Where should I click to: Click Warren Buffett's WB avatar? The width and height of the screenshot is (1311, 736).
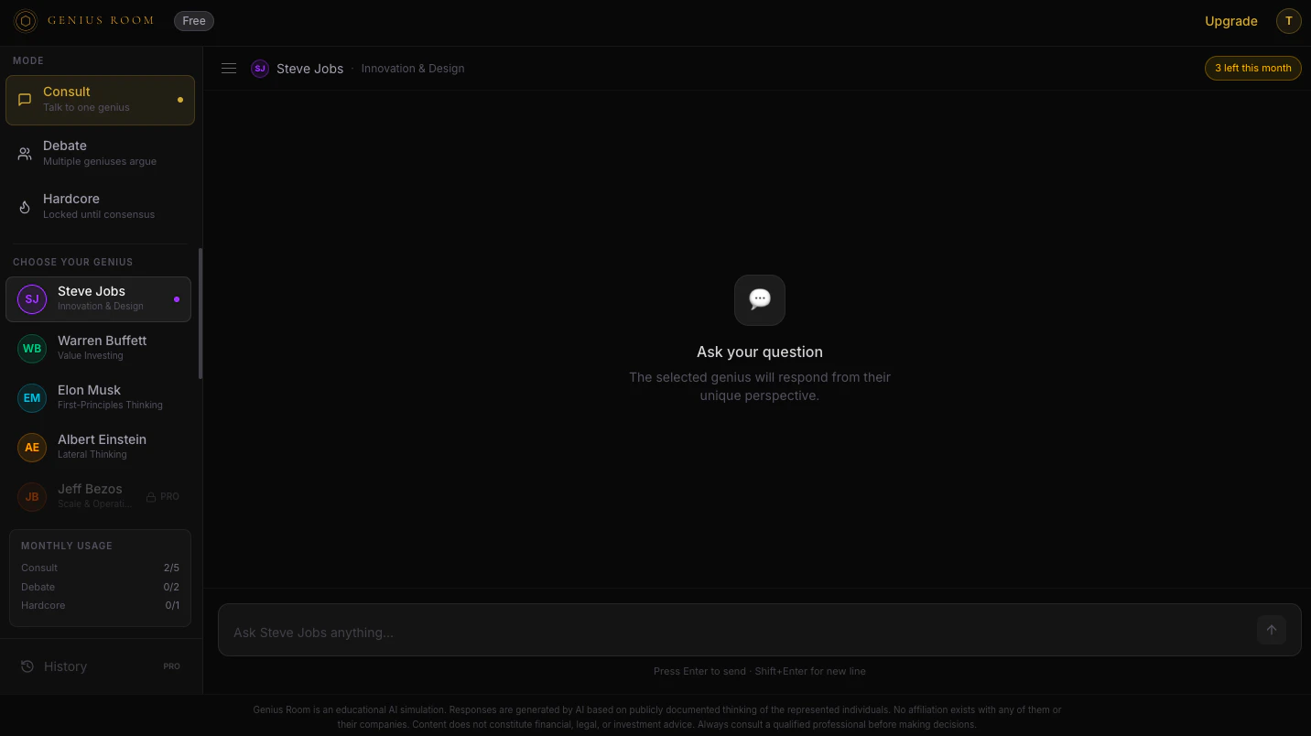[x=32, y=349]
